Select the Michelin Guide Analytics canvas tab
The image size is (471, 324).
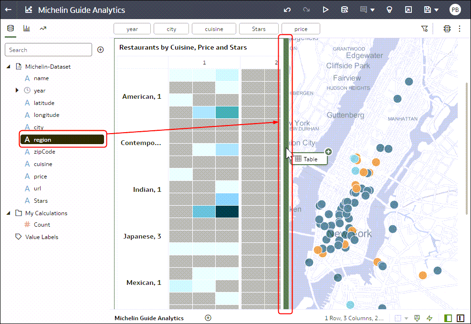(149, 318)
